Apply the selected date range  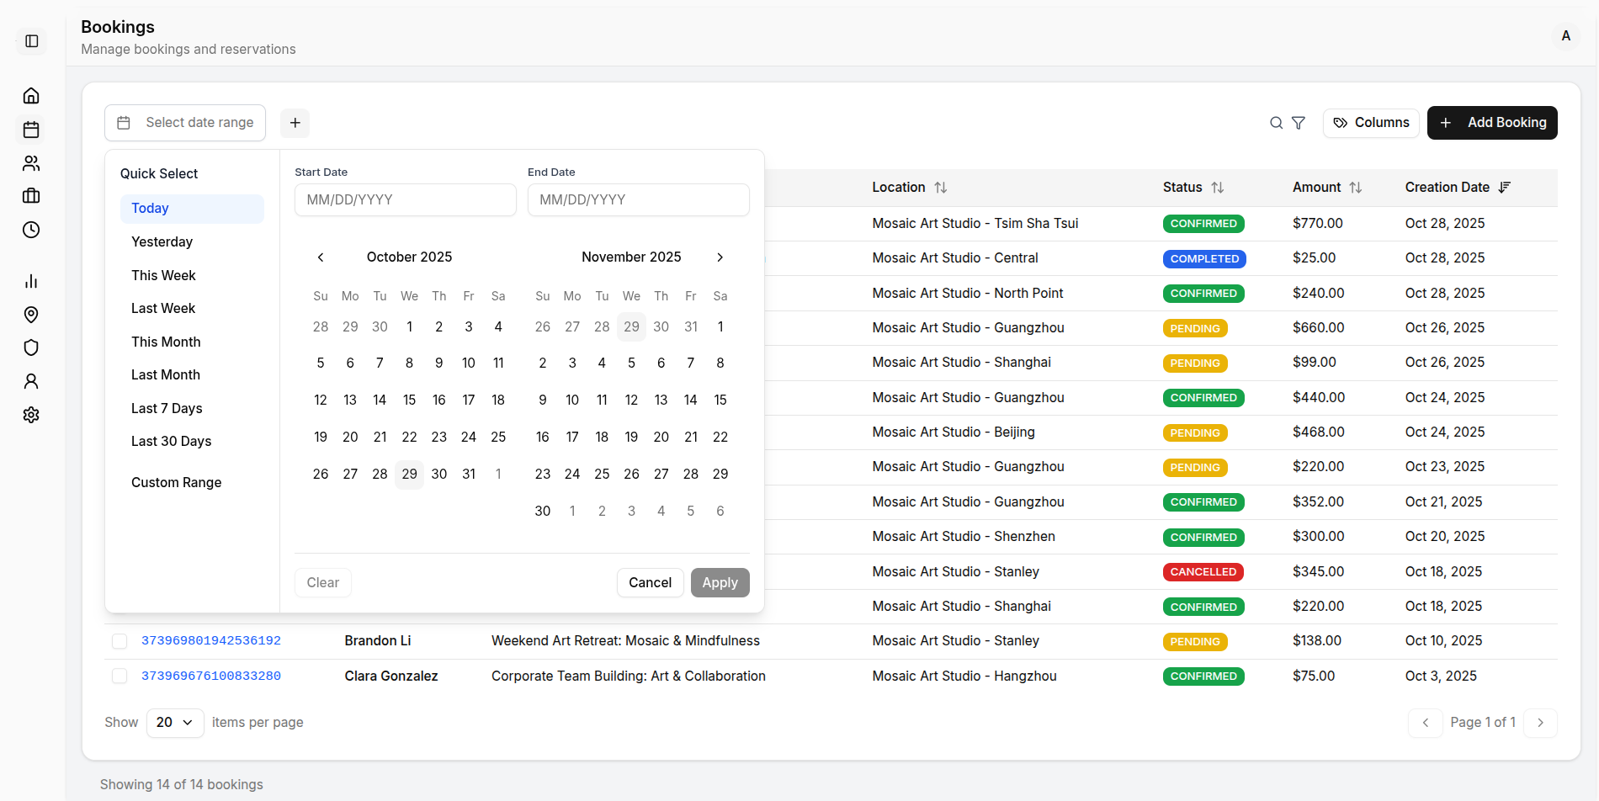pos(720,582)
